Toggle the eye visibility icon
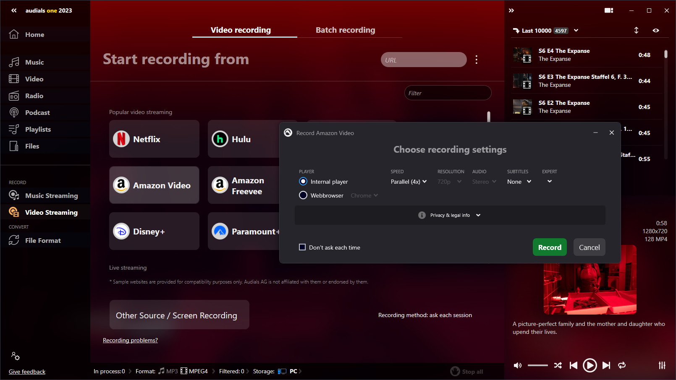This screenshot has height=380, width=676. point(656,30)
